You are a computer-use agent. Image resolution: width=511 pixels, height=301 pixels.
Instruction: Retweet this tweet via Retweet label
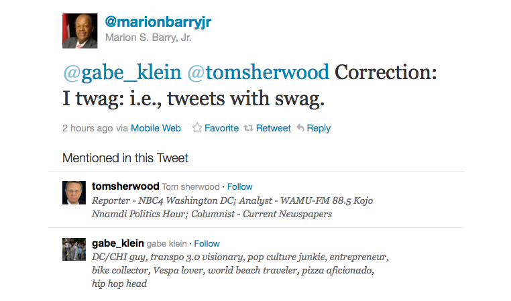(274, 128)
